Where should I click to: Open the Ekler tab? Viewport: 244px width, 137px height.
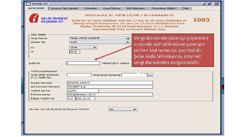(x=186, y=8)
